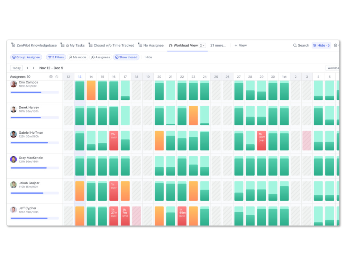This screenshot has width=346, height=259.
Task: Click the No Assignee list icon
Action: [x=140, y=45]
